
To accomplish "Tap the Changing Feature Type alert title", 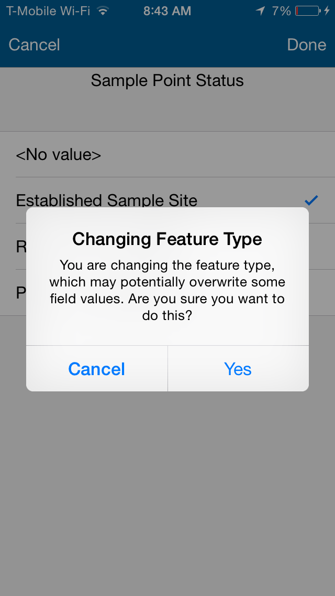I will (x=167, y=239).
